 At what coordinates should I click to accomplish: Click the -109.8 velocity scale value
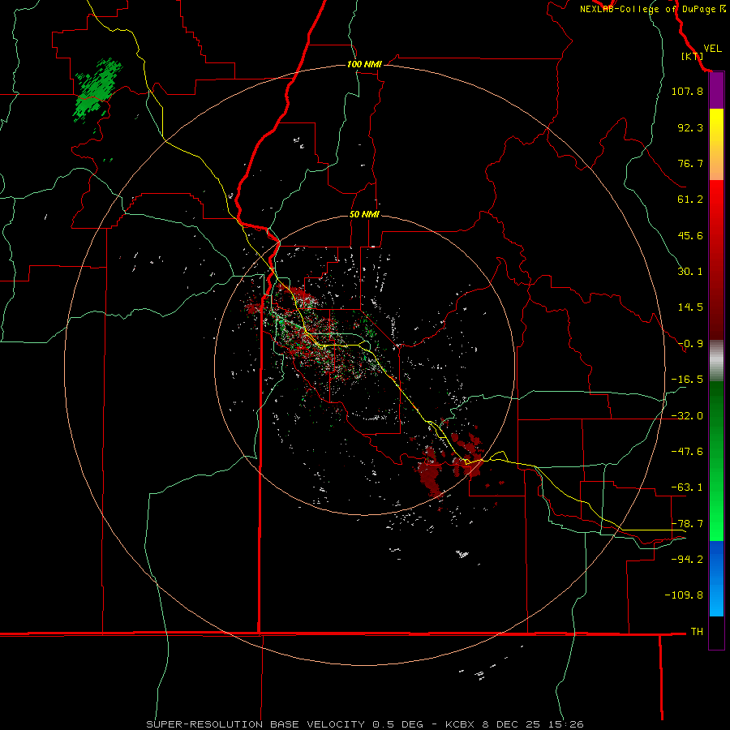tap(684, 595)
